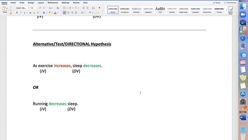Click the Bullets list icon
248x140 pixels.
[x=64, y=8]
